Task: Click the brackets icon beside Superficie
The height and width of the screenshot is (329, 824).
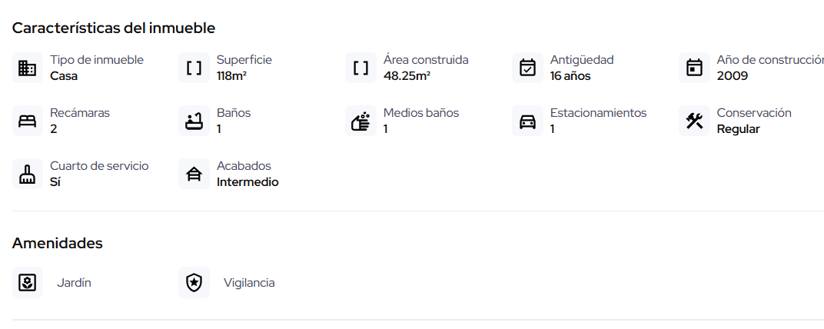Action: 194,68
